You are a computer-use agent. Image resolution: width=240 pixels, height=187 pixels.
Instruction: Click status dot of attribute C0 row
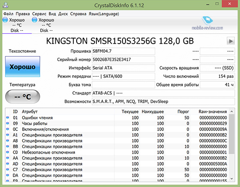[x=8, y=152]
